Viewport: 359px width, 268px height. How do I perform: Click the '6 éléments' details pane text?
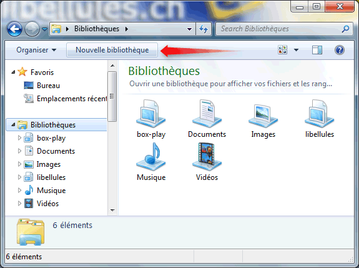coord(72,225)
